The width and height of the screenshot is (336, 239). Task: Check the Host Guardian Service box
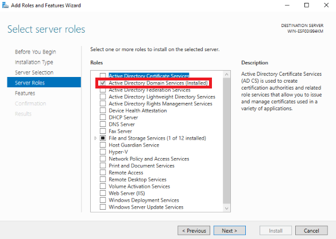coord(103,145)
